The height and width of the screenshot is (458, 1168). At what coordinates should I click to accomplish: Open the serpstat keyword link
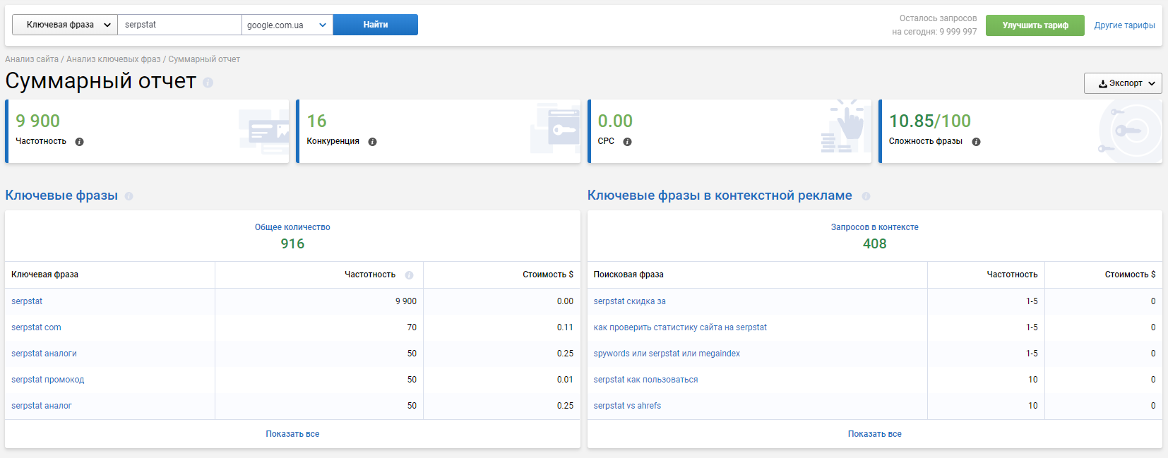pyautogui.click(x=27, y=301)
